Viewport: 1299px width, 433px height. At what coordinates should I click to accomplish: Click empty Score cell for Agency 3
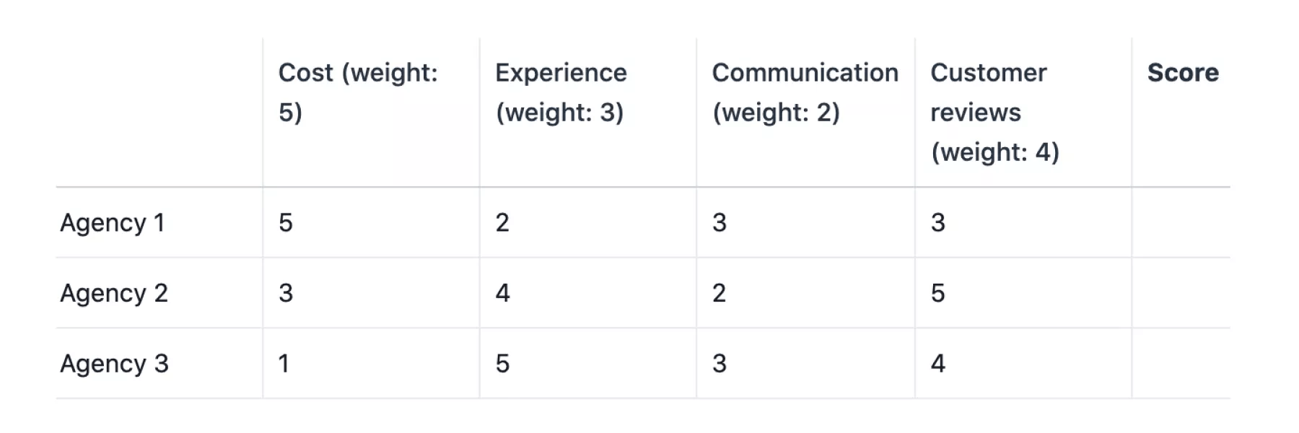[1181, 364]
